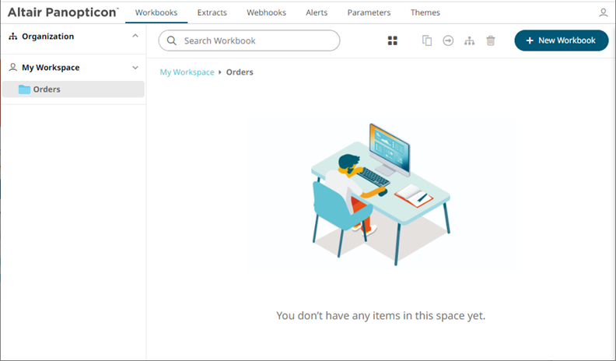Viewport: 616px width, 361px height.
Task: Expand the My Workspace chevron
Action: click(x=135, y=68)
